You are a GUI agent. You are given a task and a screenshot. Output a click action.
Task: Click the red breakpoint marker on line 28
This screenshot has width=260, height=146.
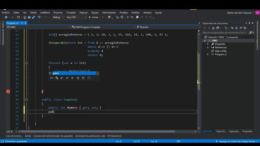click(8, 91)
